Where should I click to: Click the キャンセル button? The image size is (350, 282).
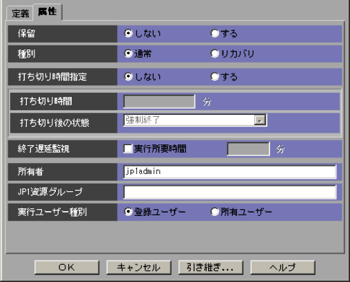point(138,268)
